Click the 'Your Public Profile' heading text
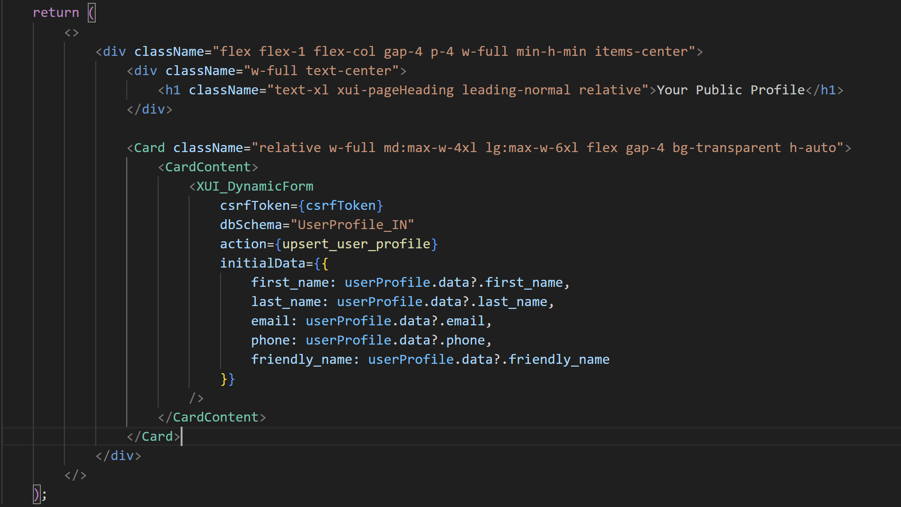901x507 pixels. (731, 90)
